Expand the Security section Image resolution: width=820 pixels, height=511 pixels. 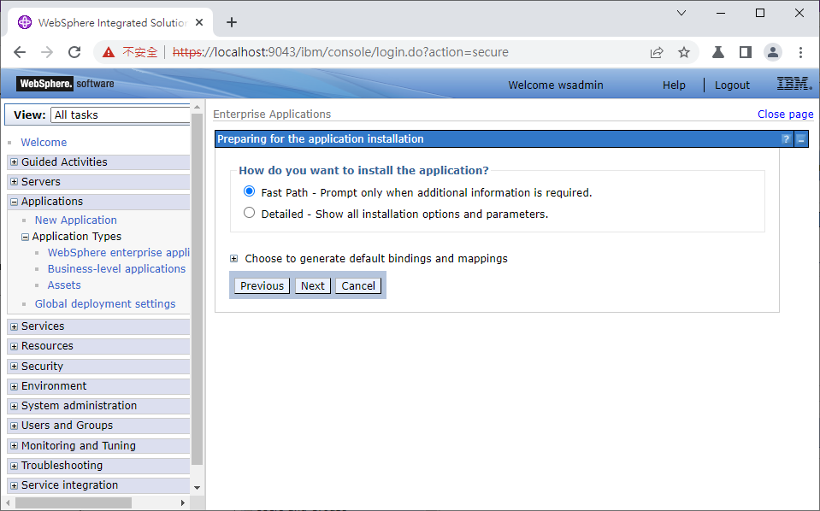click(x=15, y=367)
